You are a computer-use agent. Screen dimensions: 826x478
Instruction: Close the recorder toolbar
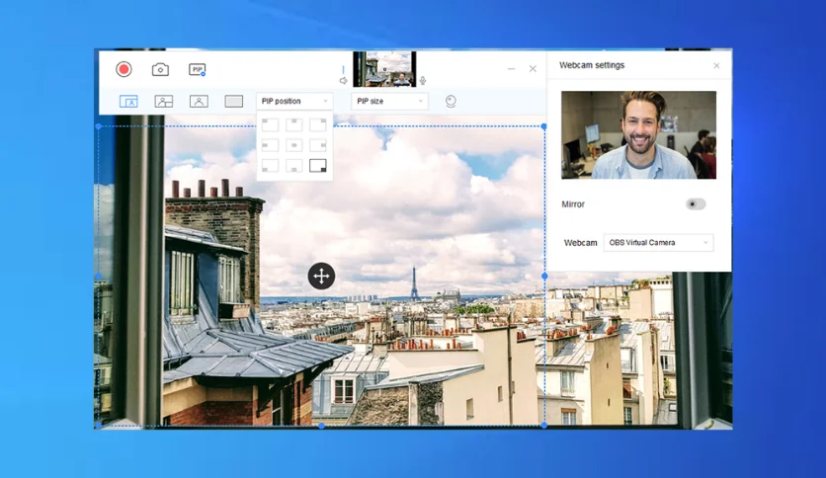pos(533,69)
